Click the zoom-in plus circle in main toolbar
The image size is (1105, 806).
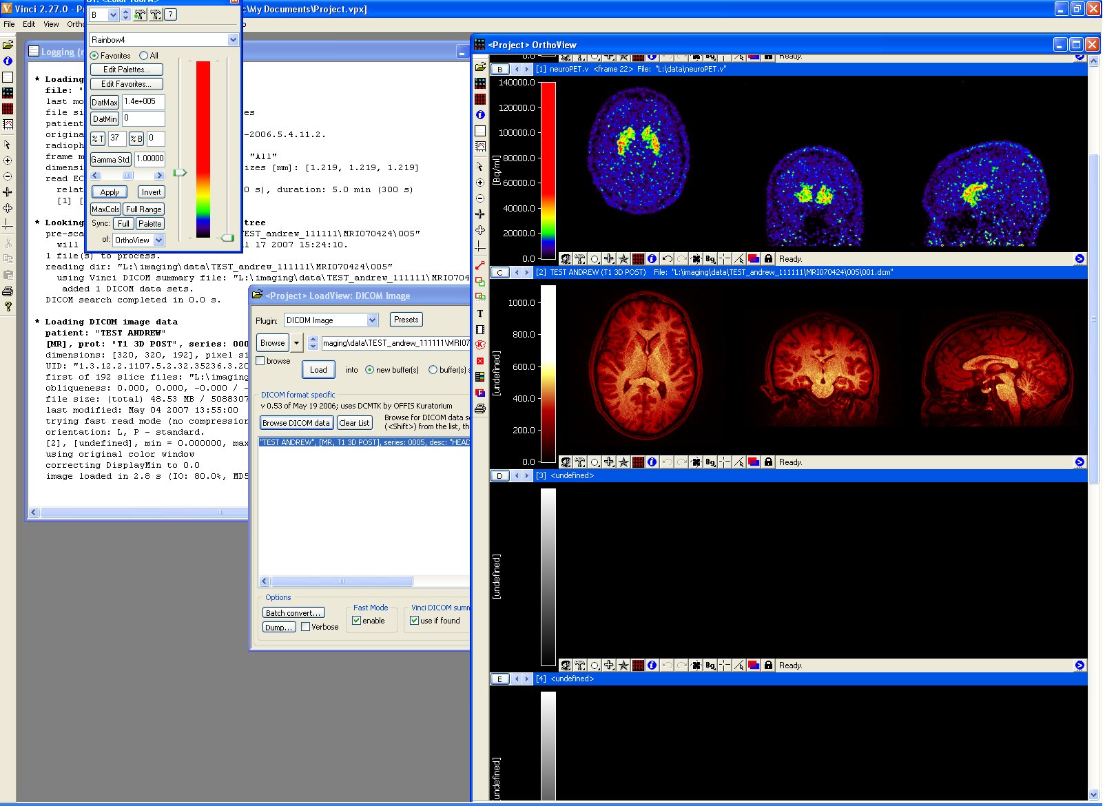(x=8, y=161)
